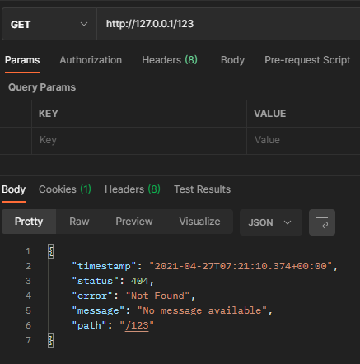This screenshot has width=360, height=364.
Task: Click the "No message available" value
Action: [x=202, y=310]
